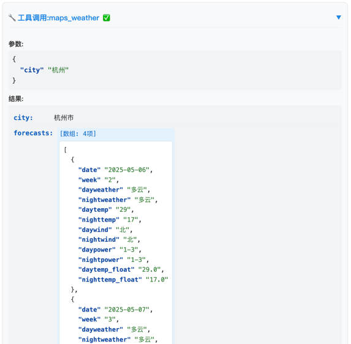Viewport: 351px width, 344px height.
Task: Click the "nightpower" key
Action: coord(100,260)
